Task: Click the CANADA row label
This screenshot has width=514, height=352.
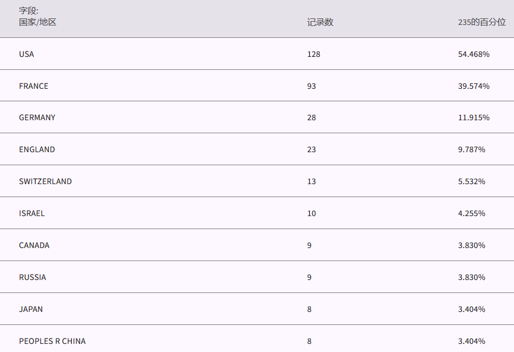Action: 34,245
